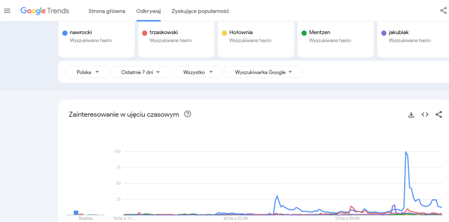Screen dimensions: 449x222
Task: Select the Odkrywaj tab
Action: click(148, 11)
